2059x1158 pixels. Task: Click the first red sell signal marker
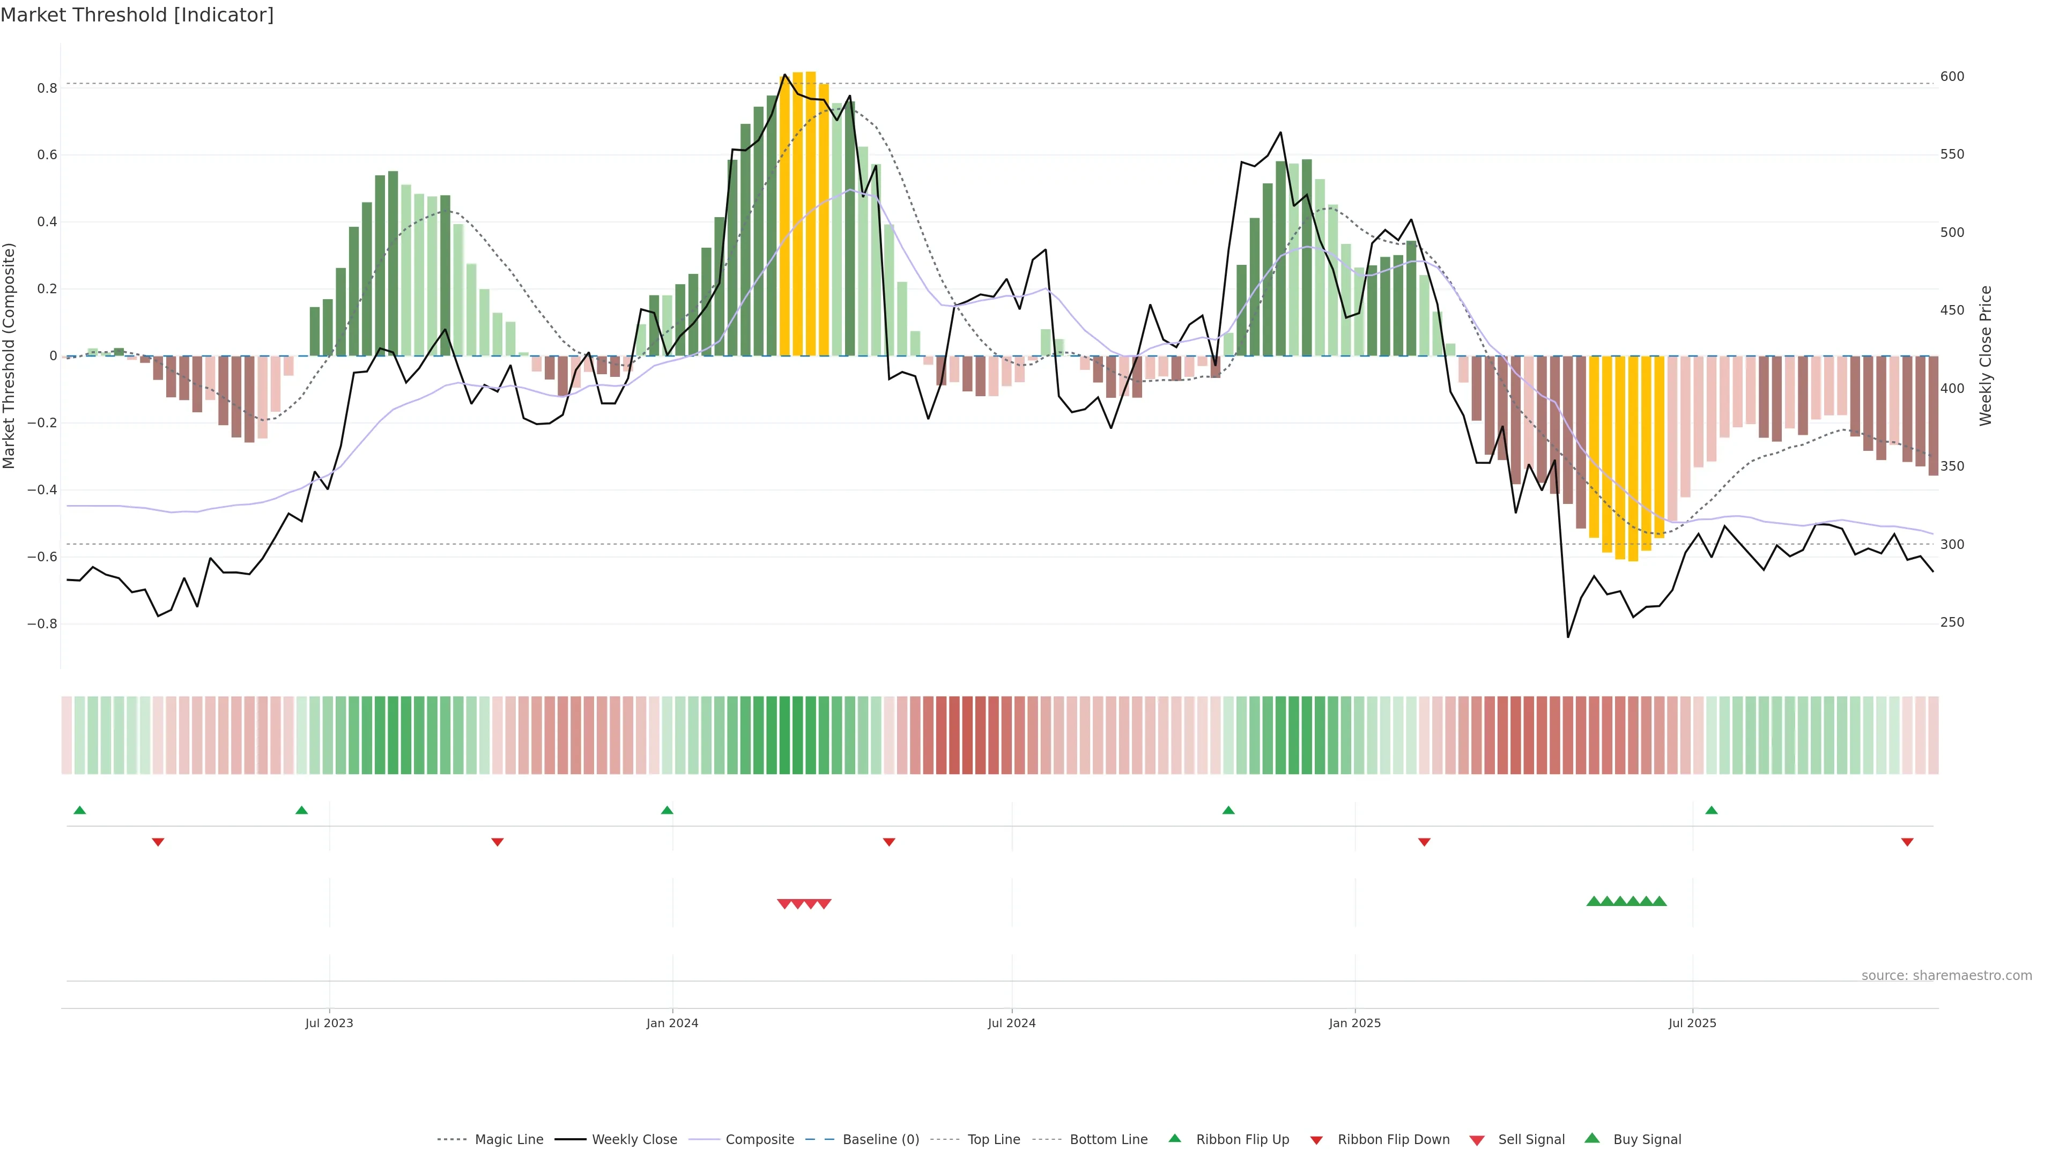coord(784,904)
